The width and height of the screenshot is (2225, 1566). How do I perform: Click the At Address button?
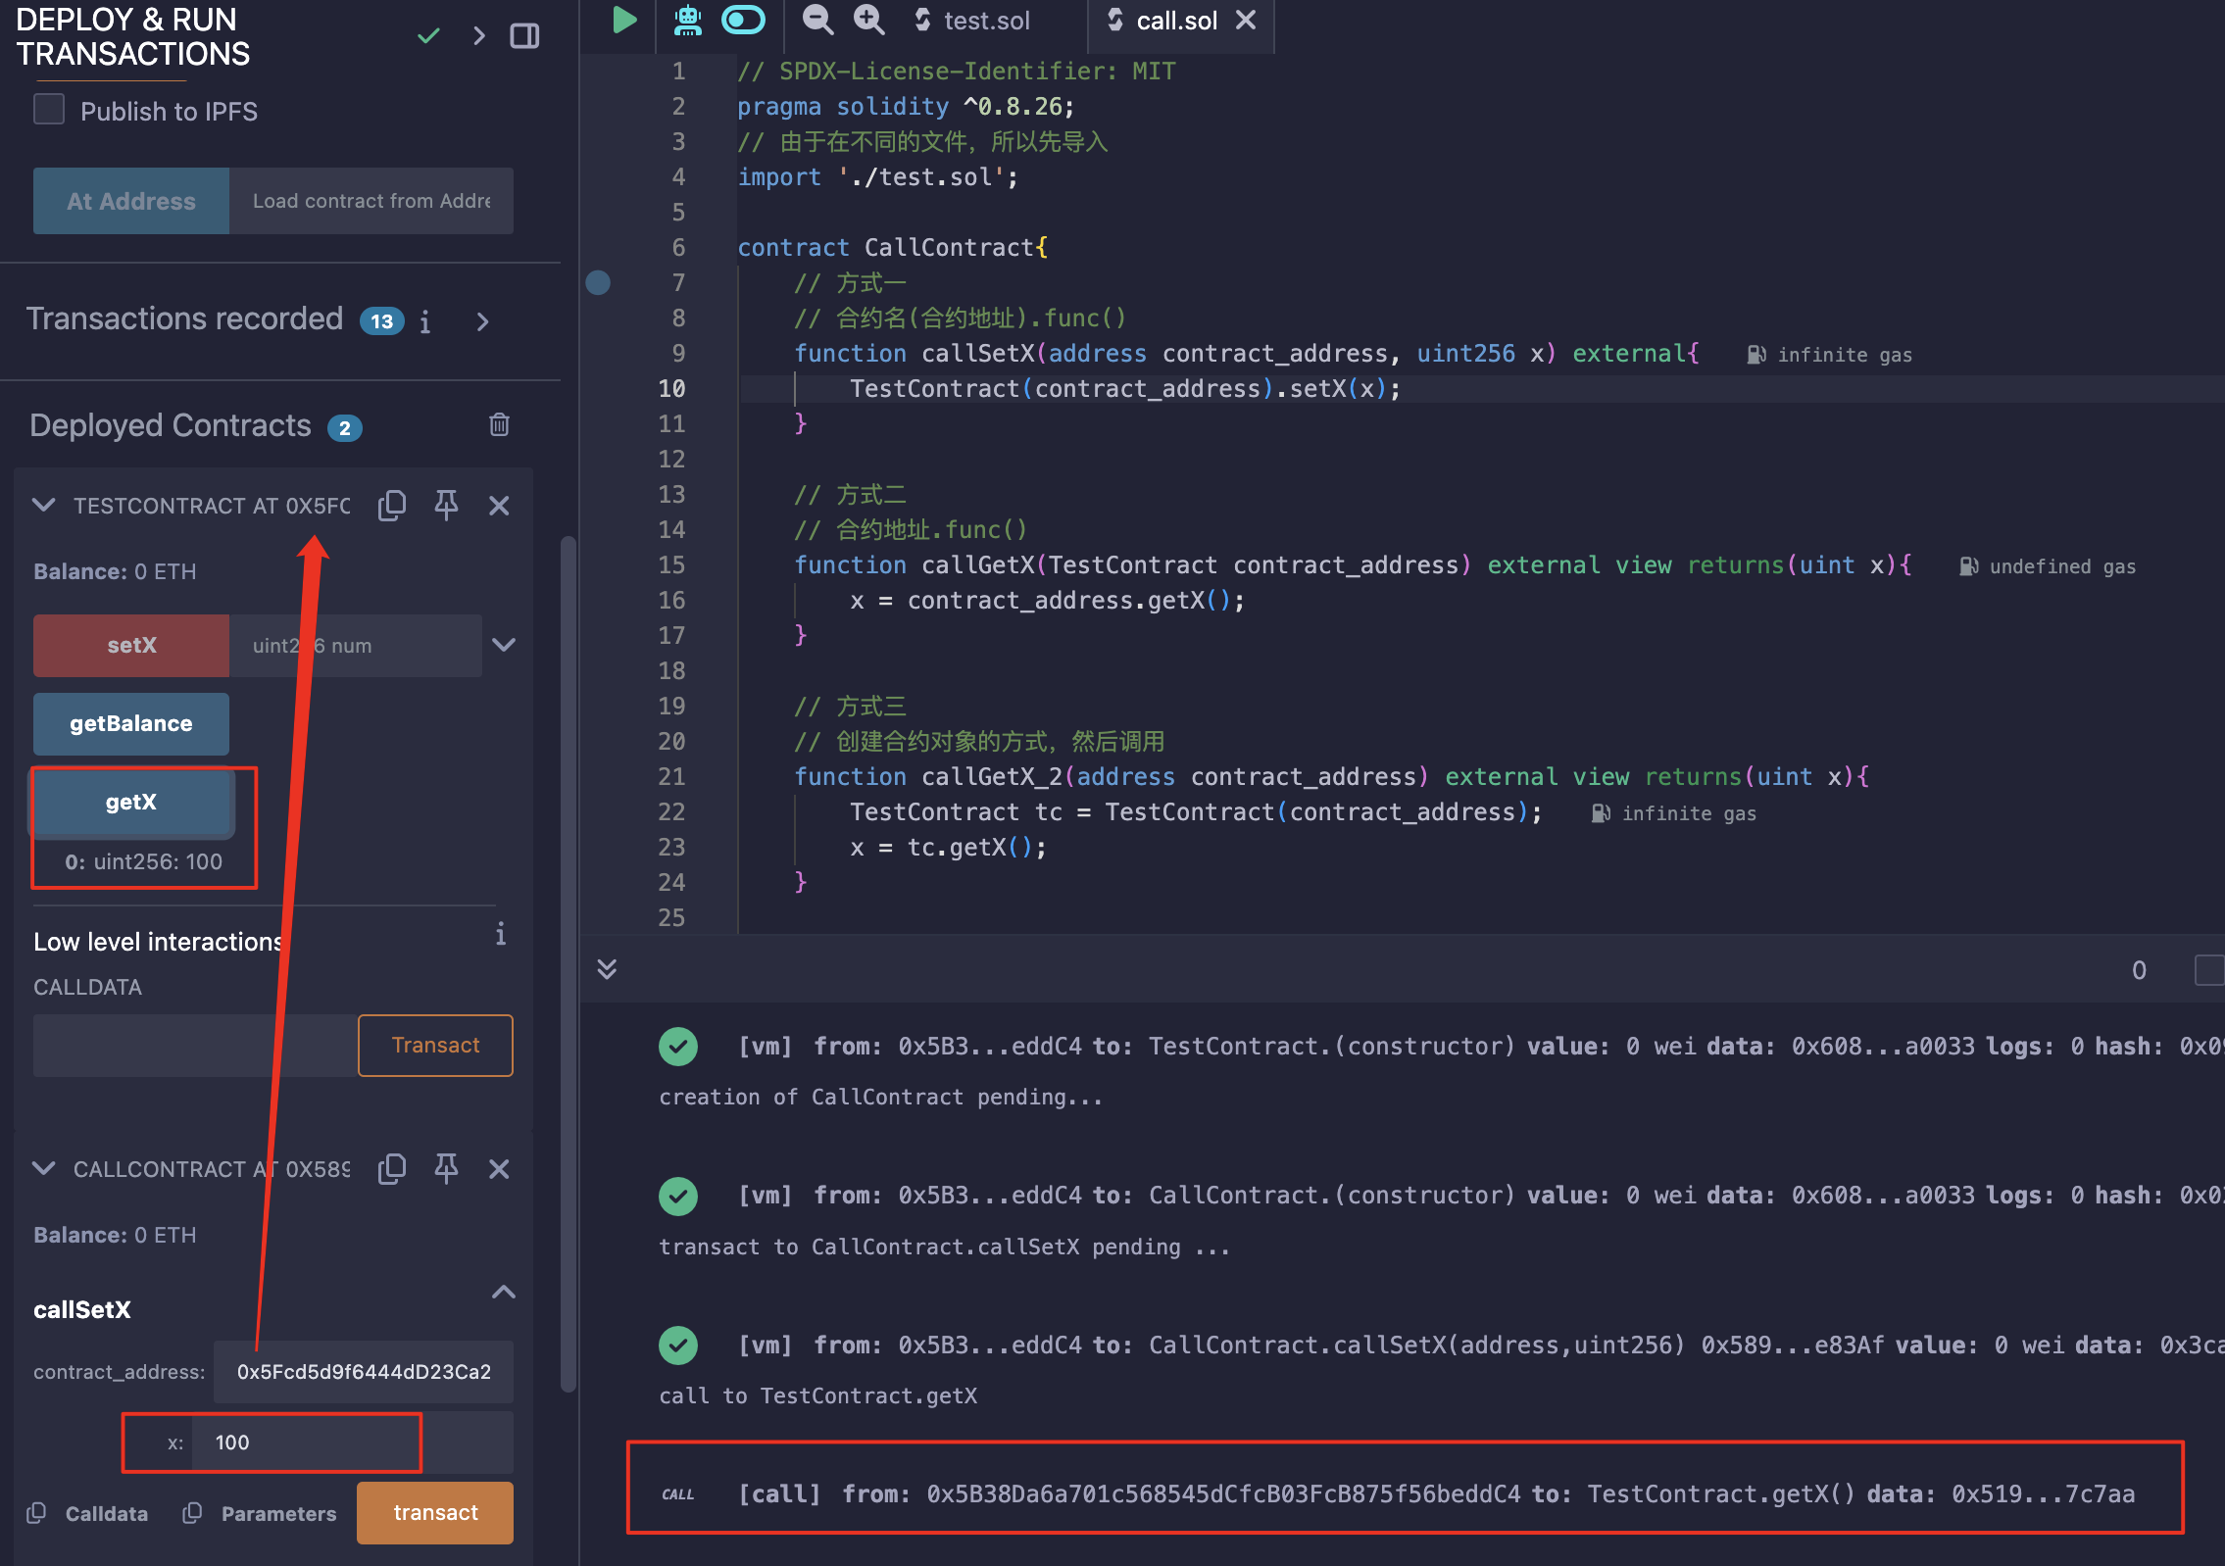[x=128, y=200]
